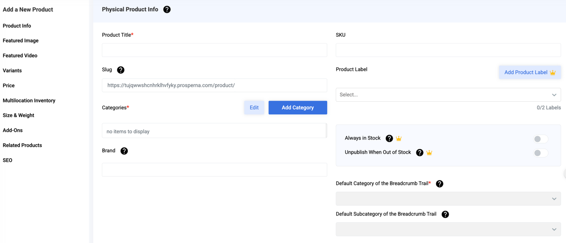Image resolution: width=566 pixels, height=243 pixels.
Task: Enable the Always in Stock toggle
Action: 540,139
